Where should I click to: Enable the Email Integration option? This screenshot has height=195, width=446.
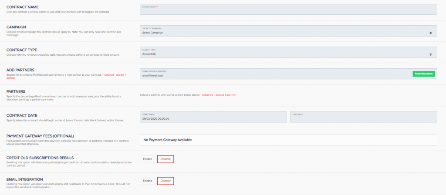click(x=148, y=181)
